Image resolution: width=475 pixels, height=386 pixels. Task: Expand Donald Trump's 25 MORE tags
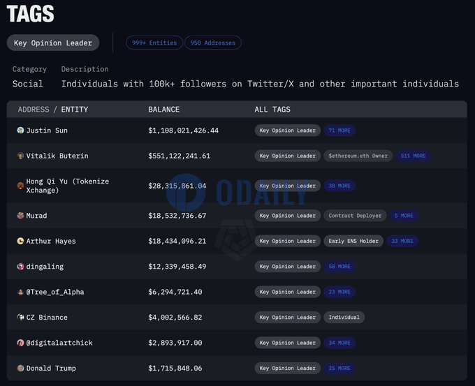pos(339,368)
